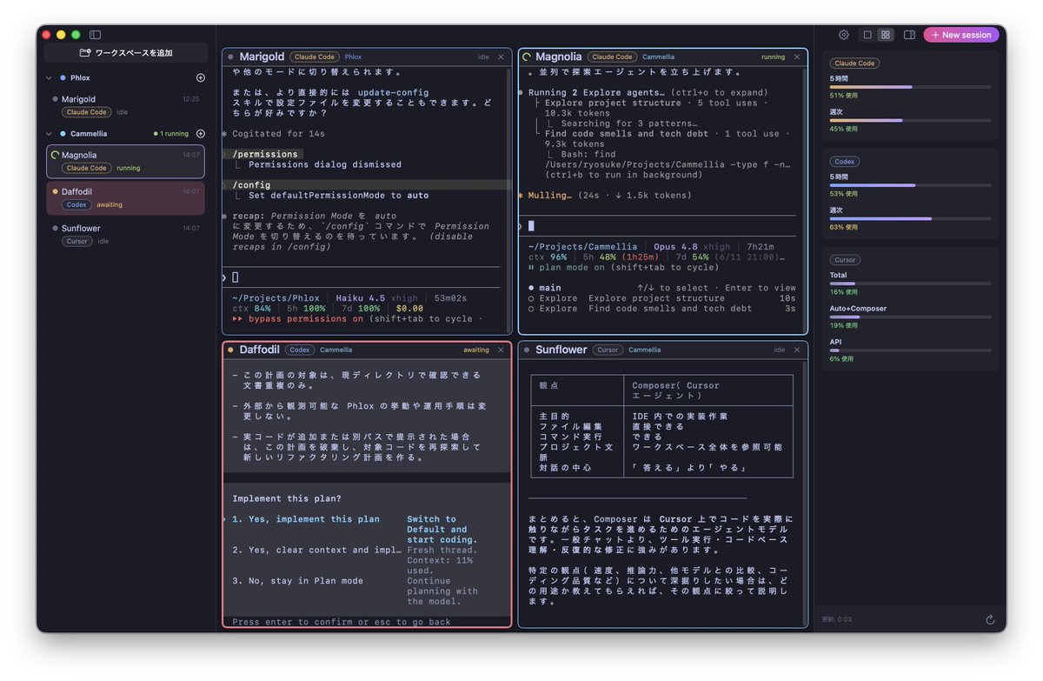Click /permissions command line in Marigold
Screen dimensions: 1043x681
coord(264,155)
